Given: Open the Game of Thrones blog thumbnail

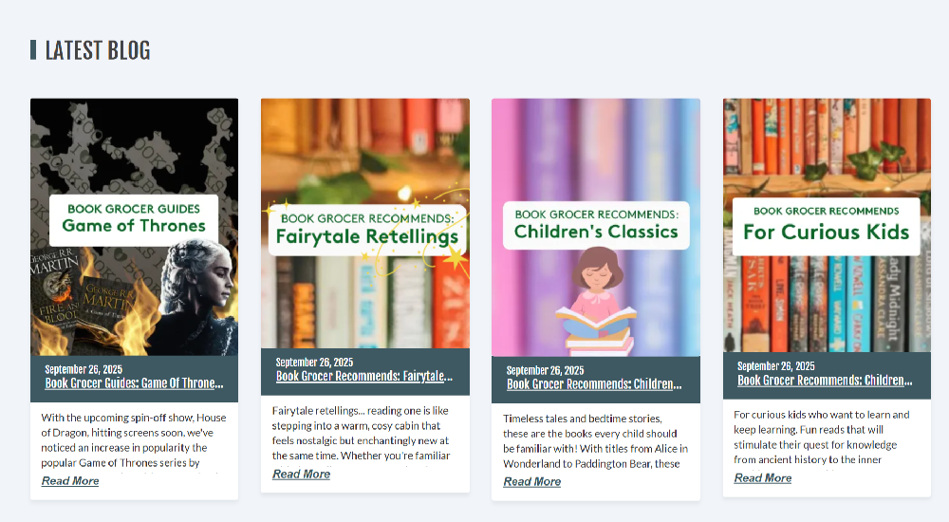Looking at the screenshot, I should point(134,226).
